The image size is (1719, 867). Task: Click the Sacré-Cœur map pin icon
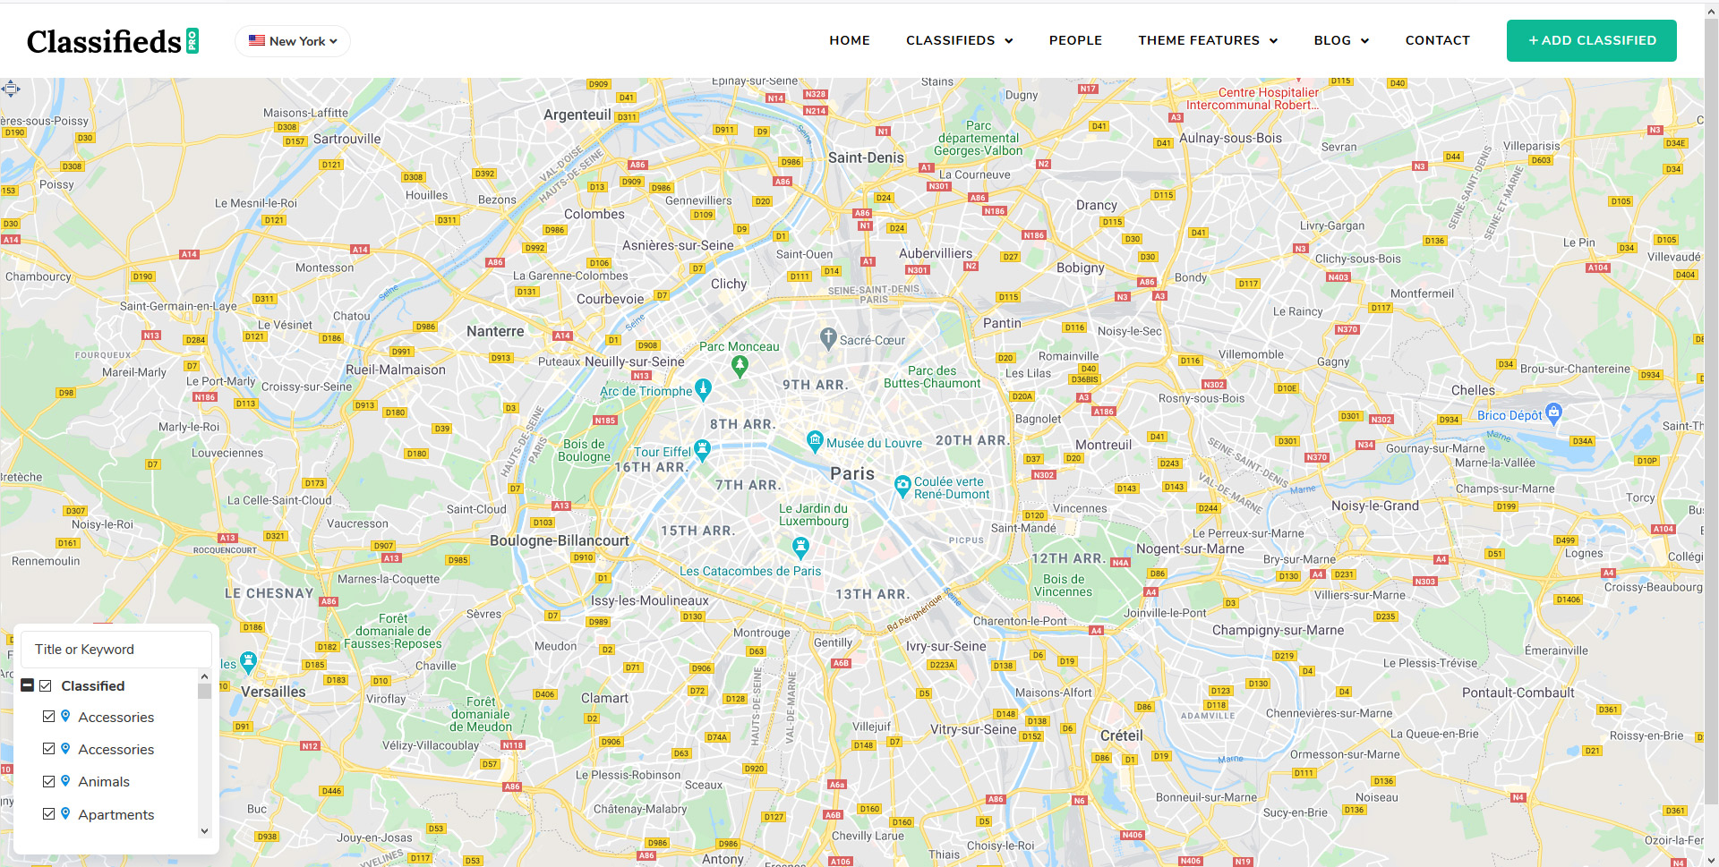(x=828, y=337)
